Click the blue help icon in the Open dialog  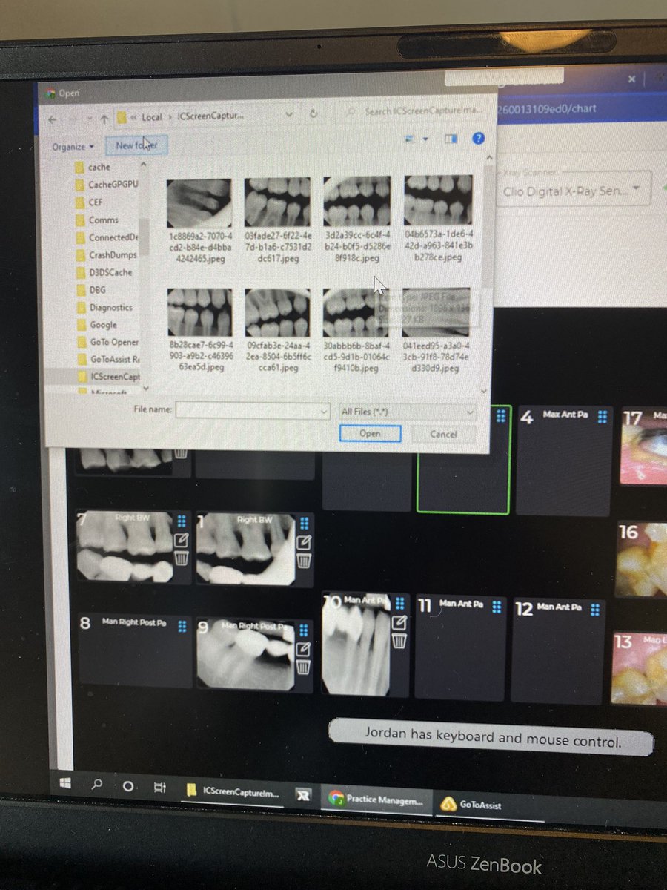point(478,138)
